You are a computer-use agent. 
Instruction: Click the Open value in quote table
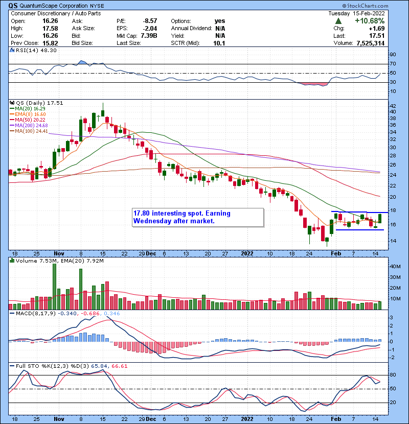pyautogui.click(x=50, y=21)
